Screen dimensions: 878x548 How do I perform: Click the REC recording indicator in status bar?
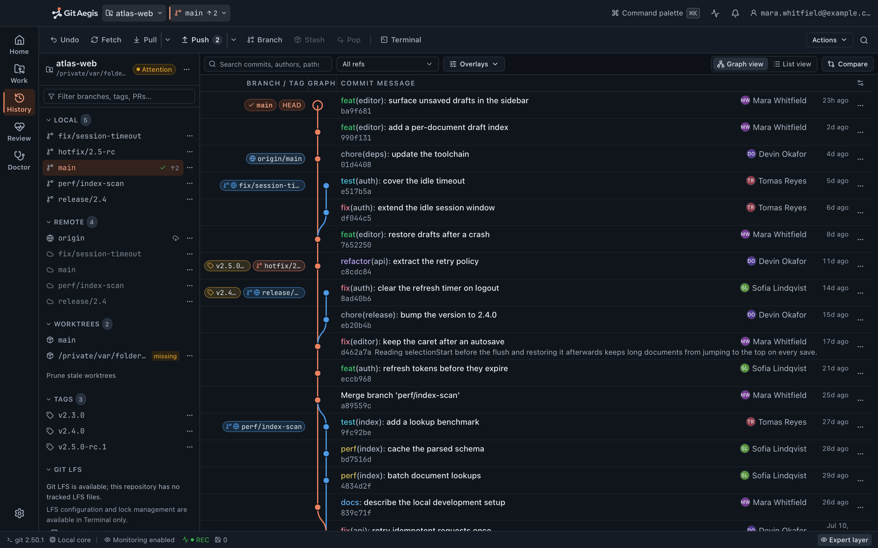point(196,540)
